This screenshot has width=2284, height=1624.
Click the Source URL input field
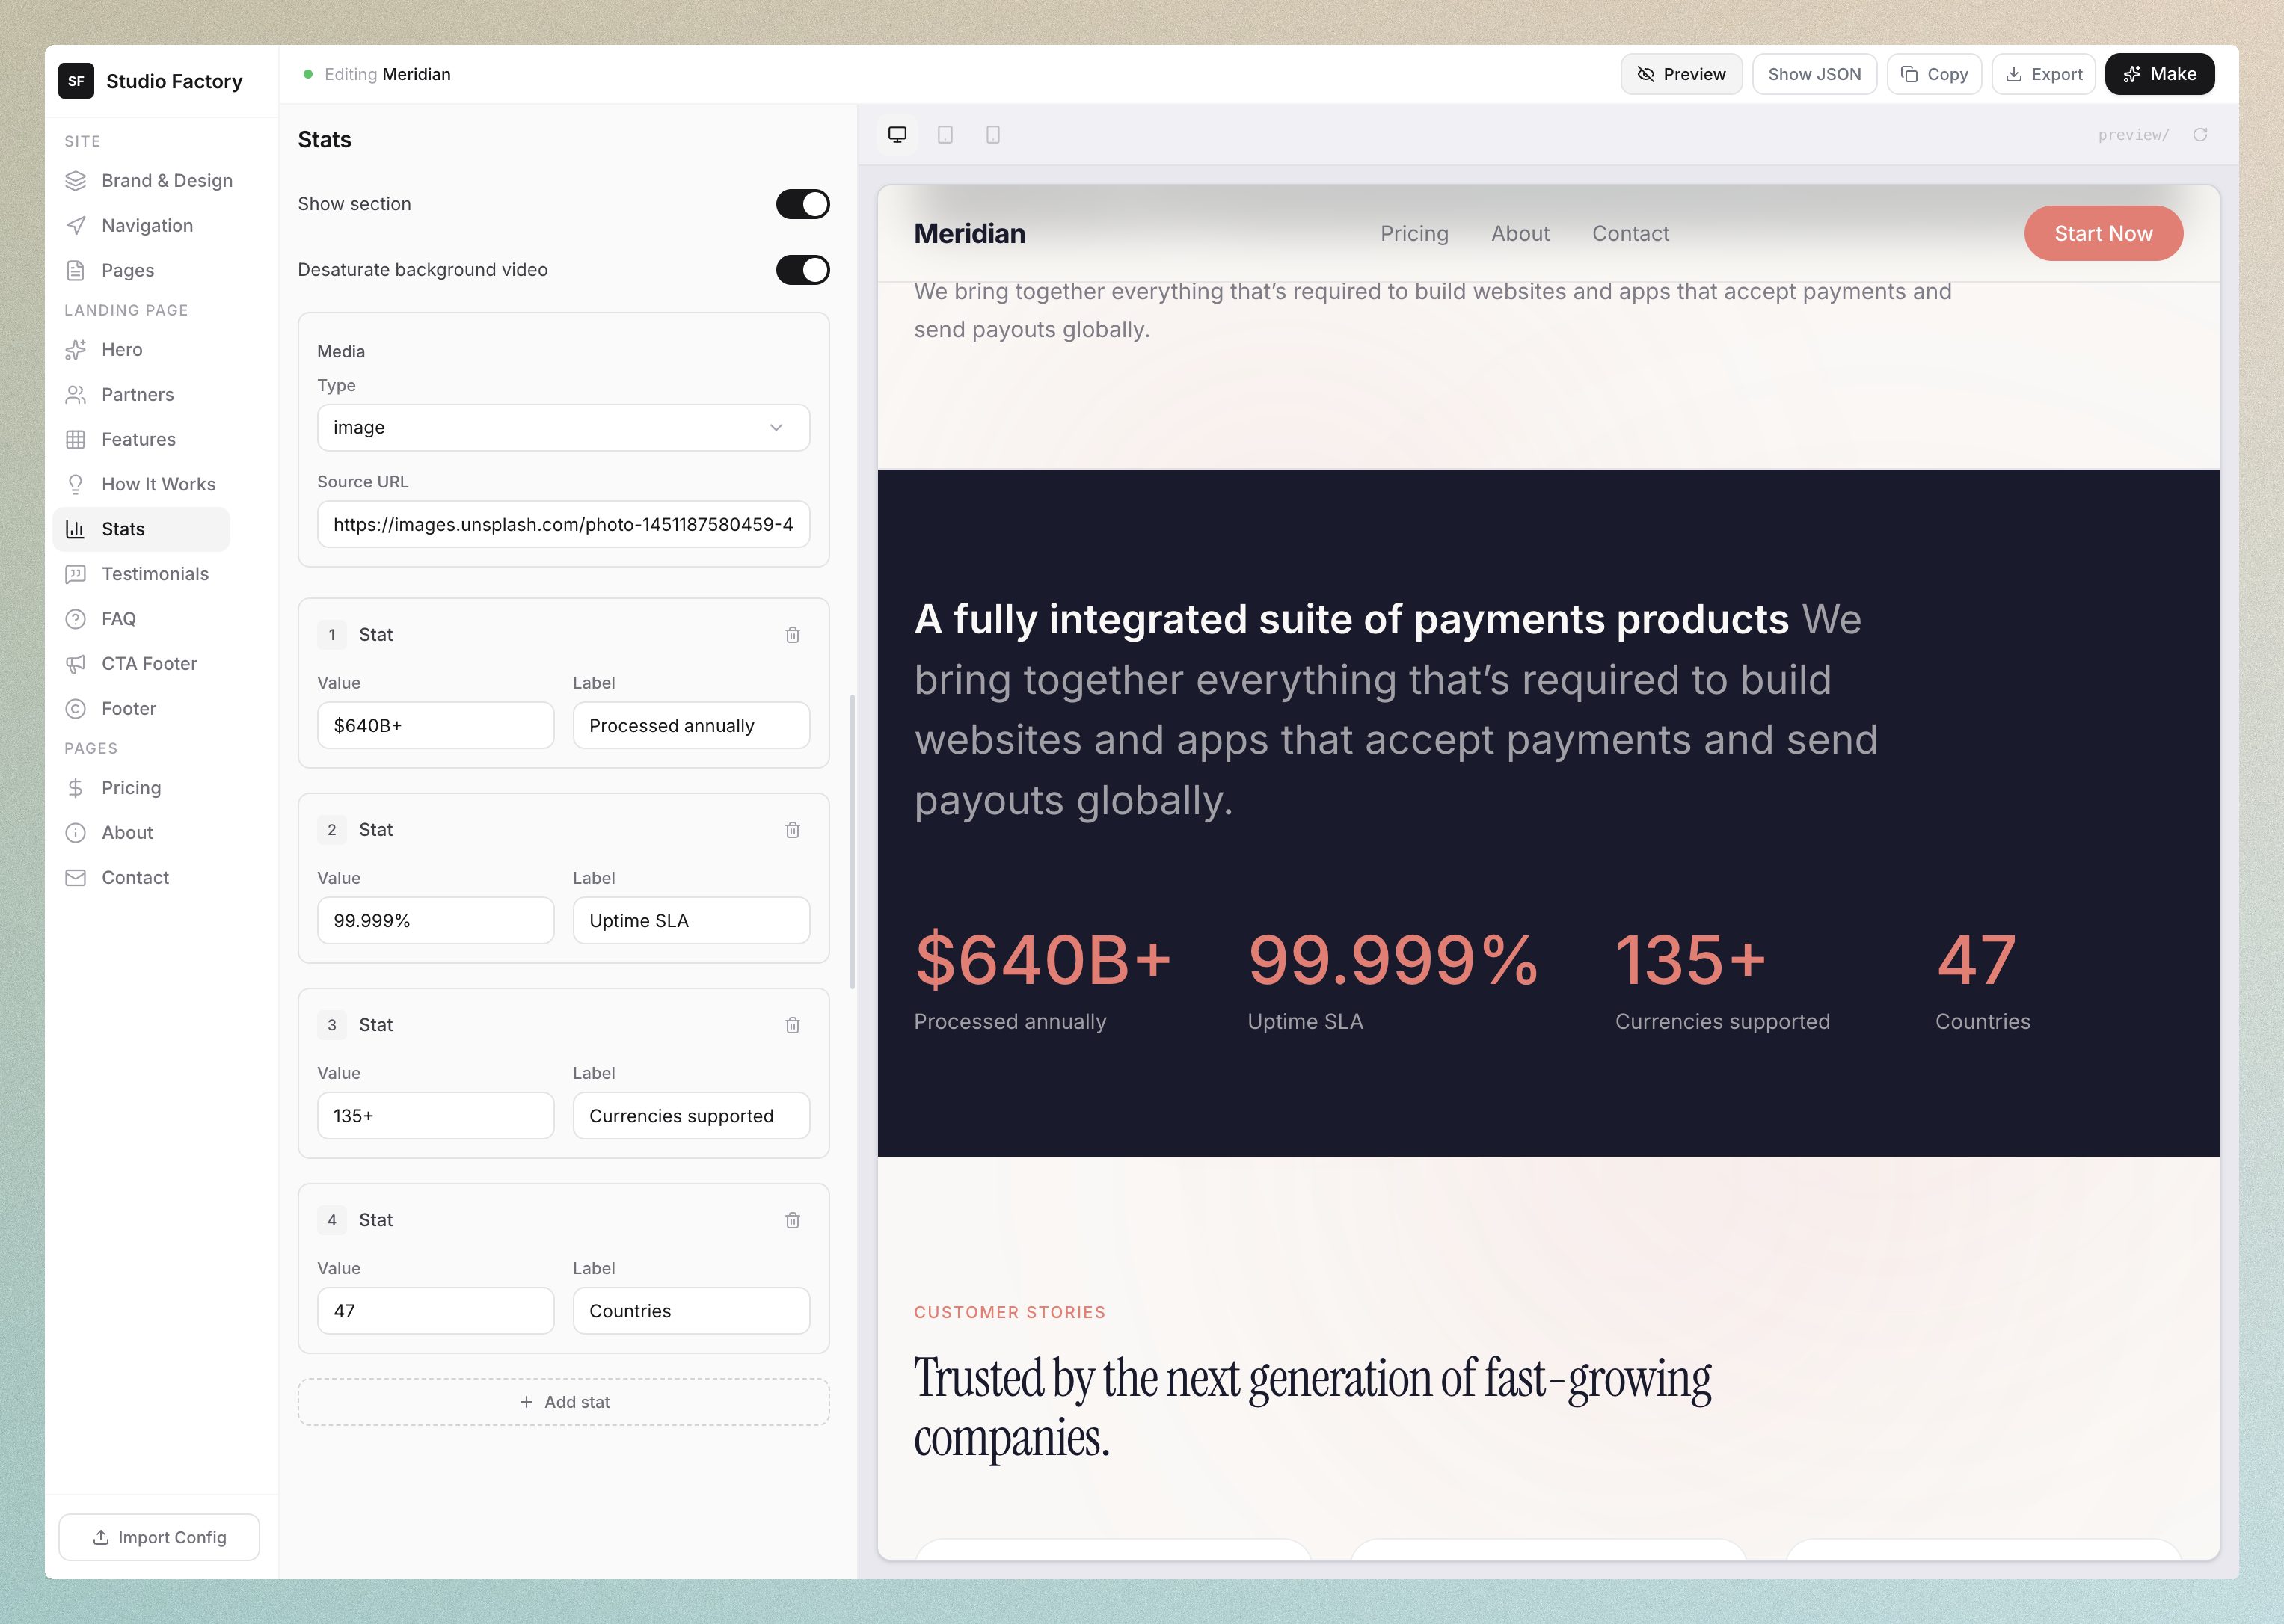[x=563, y=525]
